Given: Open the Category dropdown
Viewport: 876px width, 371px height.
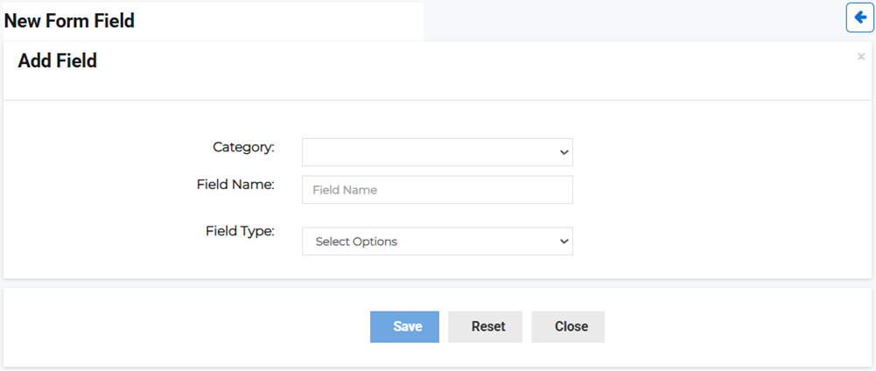Looking at the screenshot, I should click(438, 152).
